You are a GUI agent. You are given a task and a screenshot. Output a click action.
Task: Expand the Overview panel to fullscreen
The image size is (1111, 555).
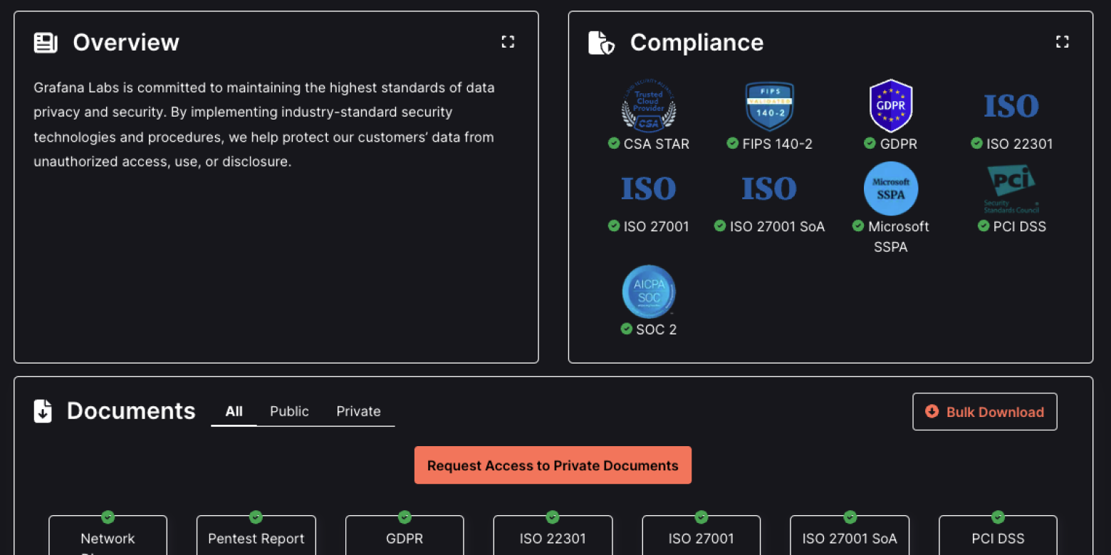(508, 41)
